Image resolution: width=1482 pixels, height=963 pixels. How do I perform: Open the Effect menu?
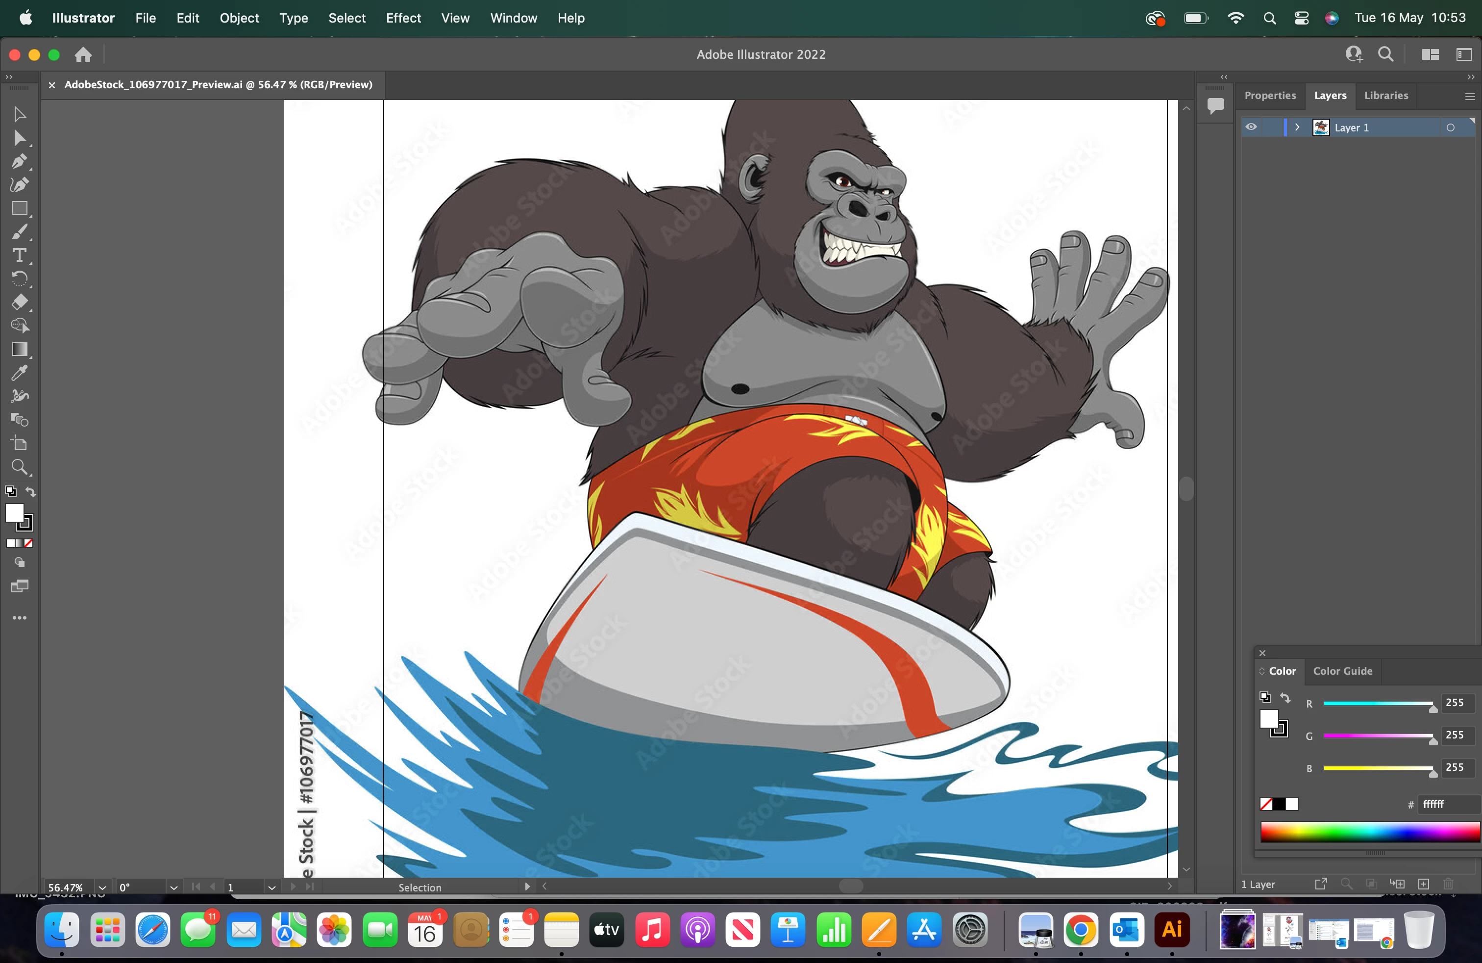coord(403,18)
